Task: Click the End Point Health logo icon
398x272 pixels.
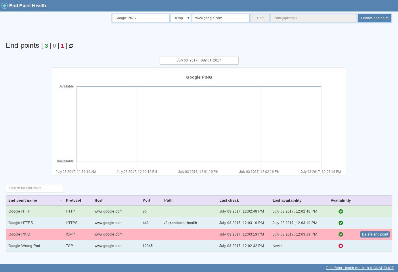Action: click(5, 5)
